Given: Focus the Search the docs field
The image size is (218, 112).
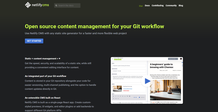Looking at the screenshot, I should pos(67,5).
